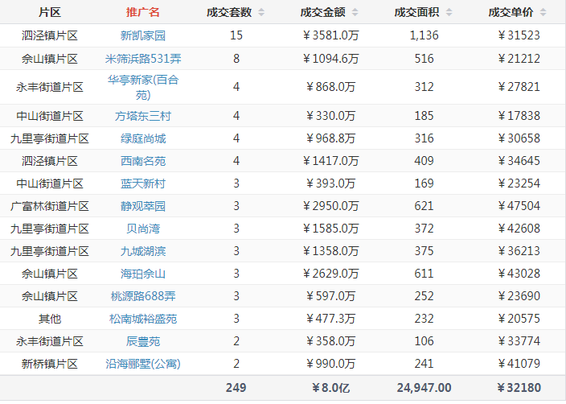Image resolution: width=566 pixels, height=404 pixels.
Task: Open the 松南城裕盛苑 link
Action: pos(143,319)
